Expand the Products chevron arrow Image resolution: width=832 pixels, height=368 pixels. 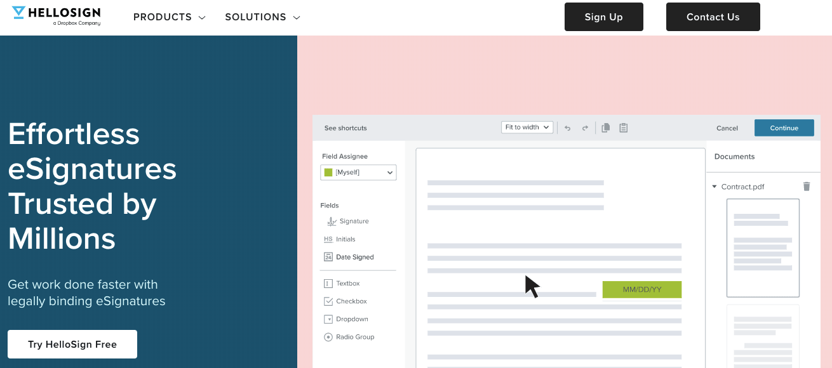202,18
